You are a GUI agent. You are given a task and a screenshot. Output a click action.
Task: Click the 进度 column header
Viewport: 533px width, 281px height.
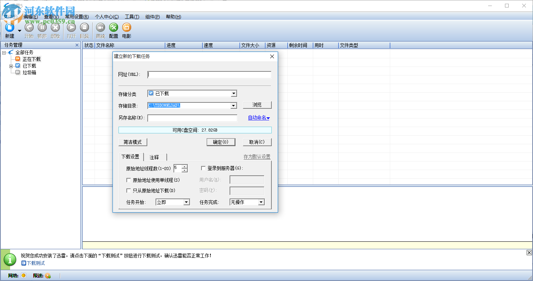coord(184,45)
